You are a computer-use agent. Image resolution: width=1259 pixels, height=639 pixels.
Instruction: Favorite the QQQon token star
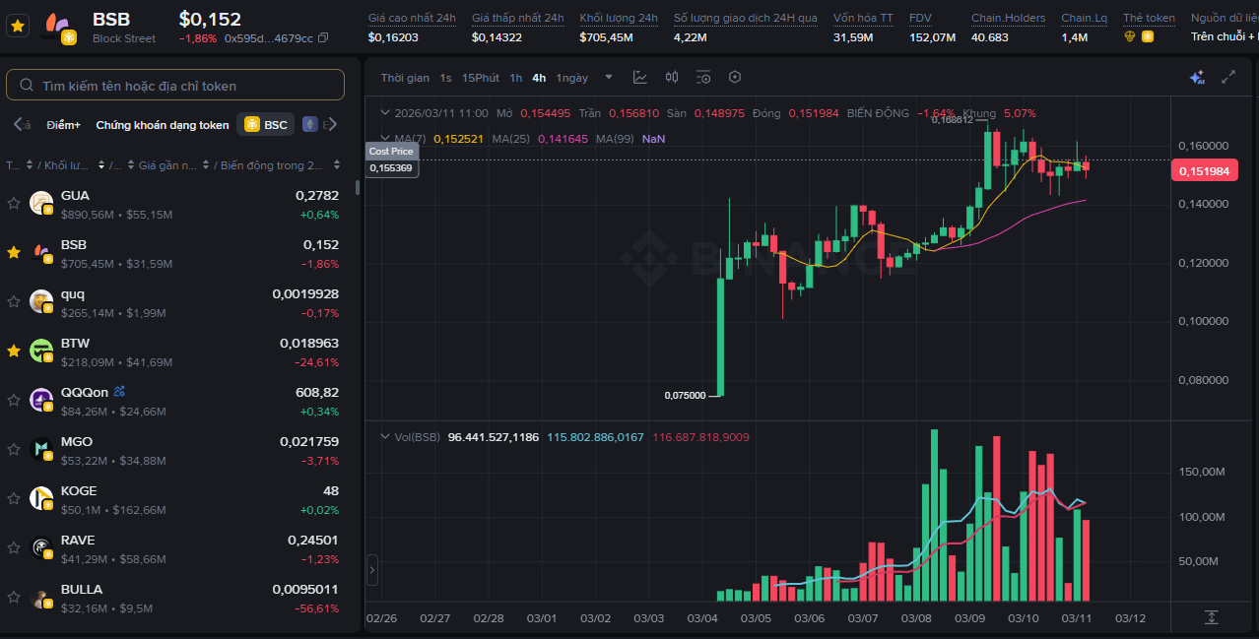point(14,401)
